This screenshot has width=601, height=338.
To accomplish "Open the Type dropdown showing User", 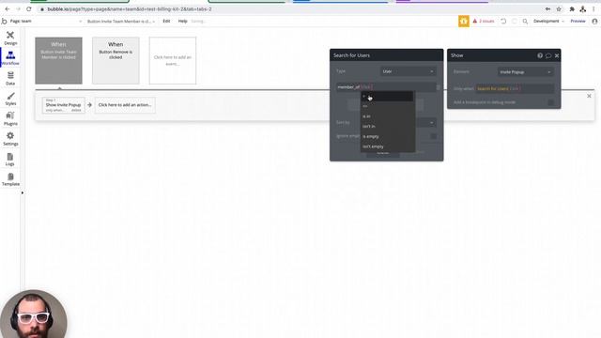I will pos(408,71).
